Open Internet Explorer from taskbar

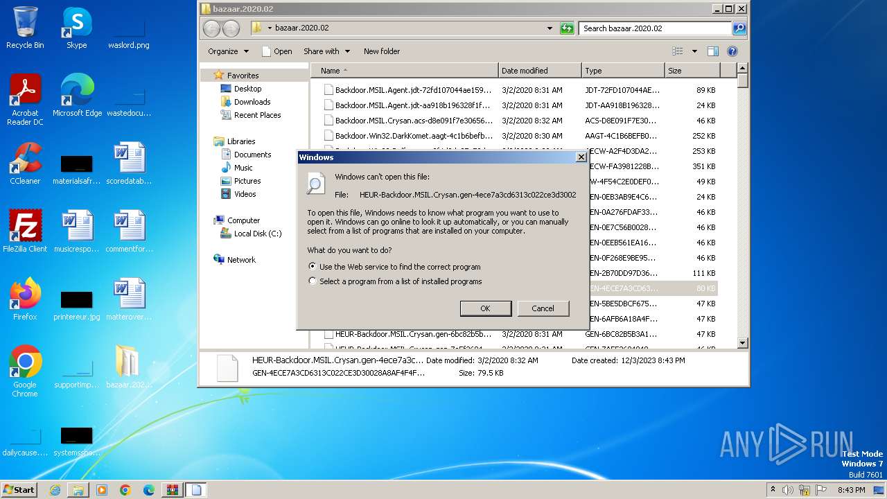click(55, 490)
